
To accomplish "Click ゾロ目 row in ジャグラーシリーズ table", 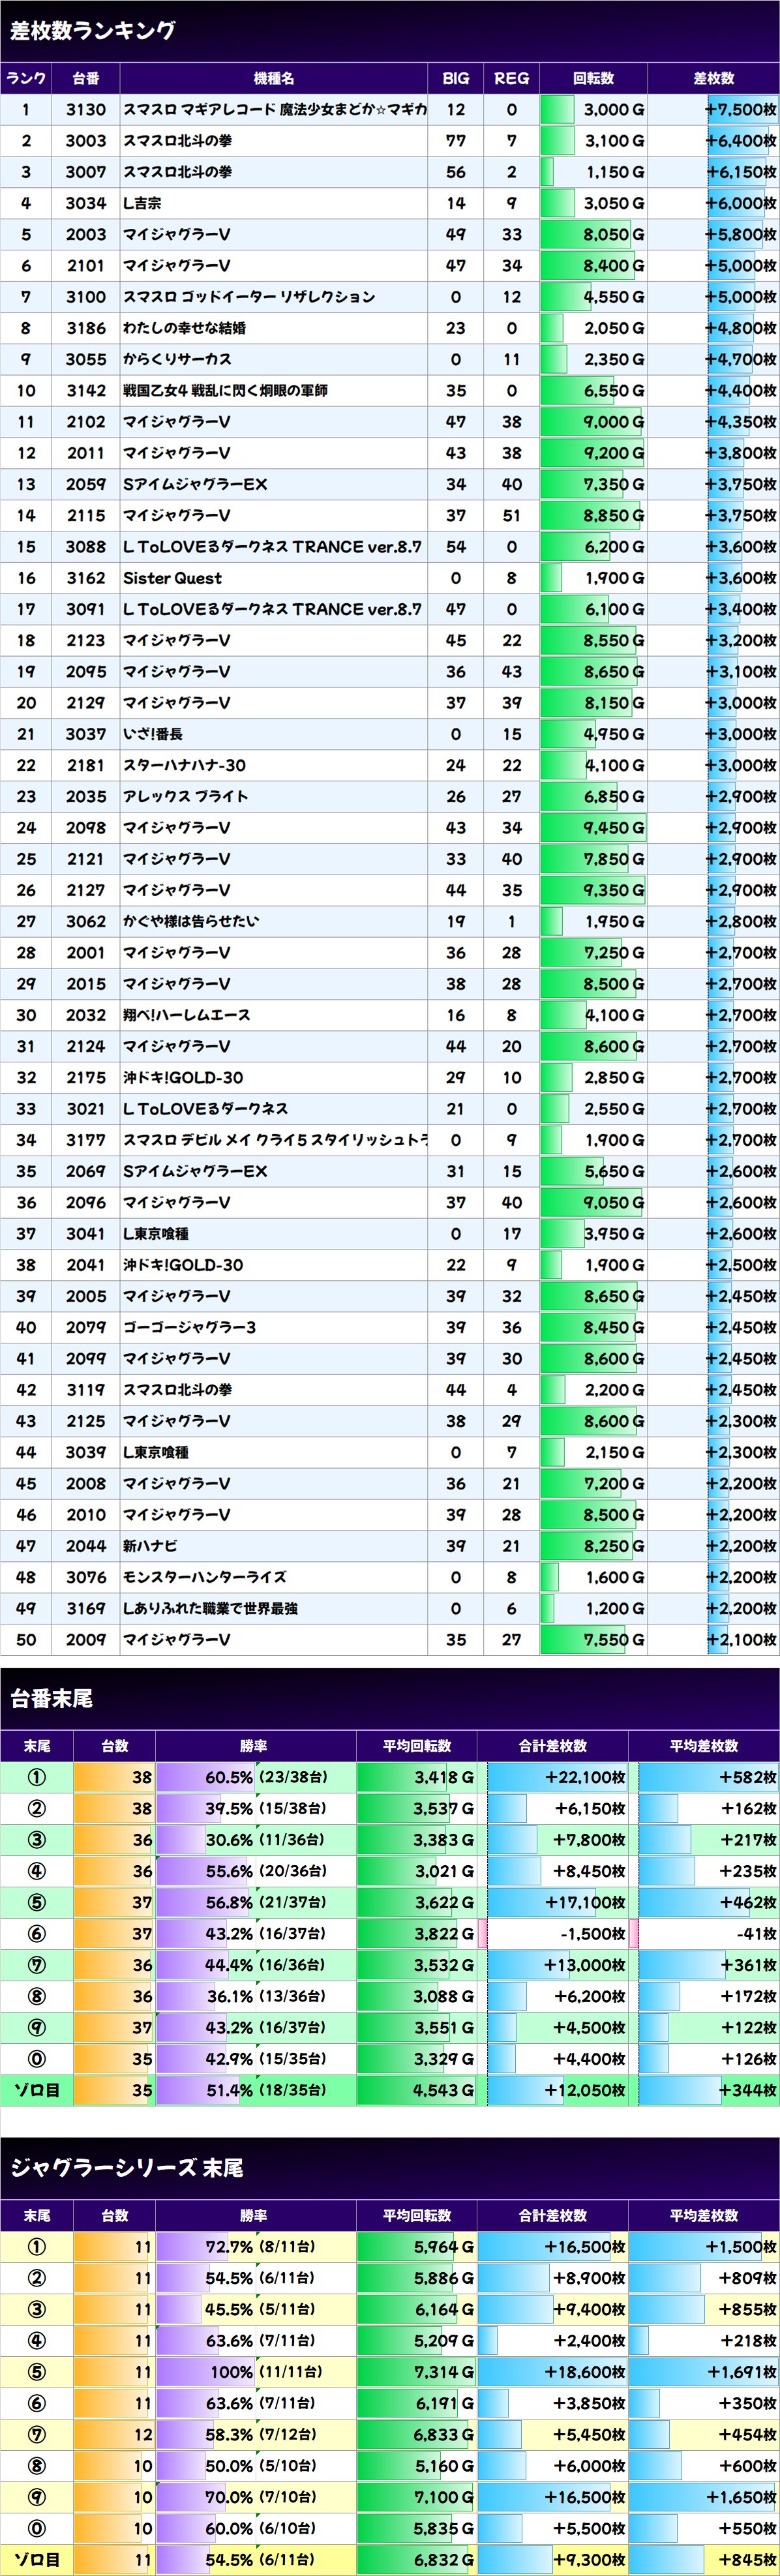I will (x=390, y=2559).
